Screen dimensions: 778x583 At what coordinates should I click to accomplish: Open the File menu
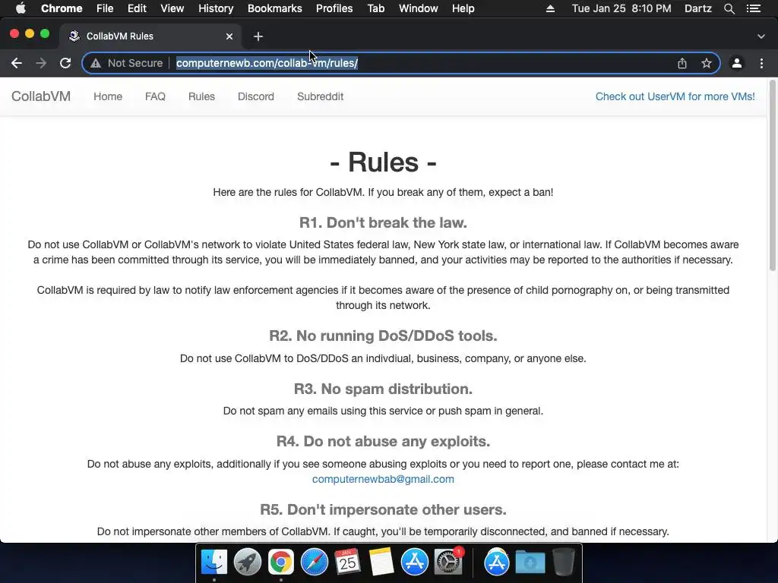pyautogui.click(x=105, y=8)
